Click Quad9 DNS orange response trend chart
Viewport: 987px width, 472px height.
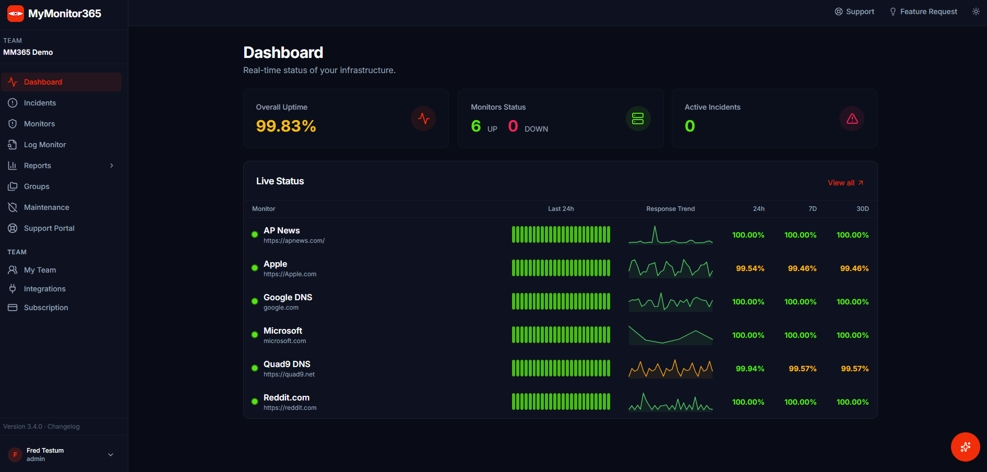click(x=671, y=368)
